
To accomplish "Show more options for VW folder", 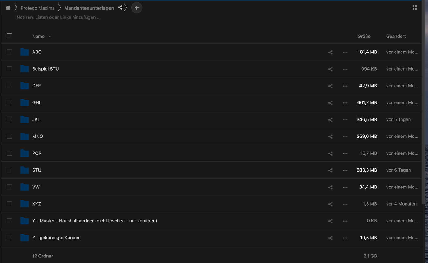I will click(345, 187).
